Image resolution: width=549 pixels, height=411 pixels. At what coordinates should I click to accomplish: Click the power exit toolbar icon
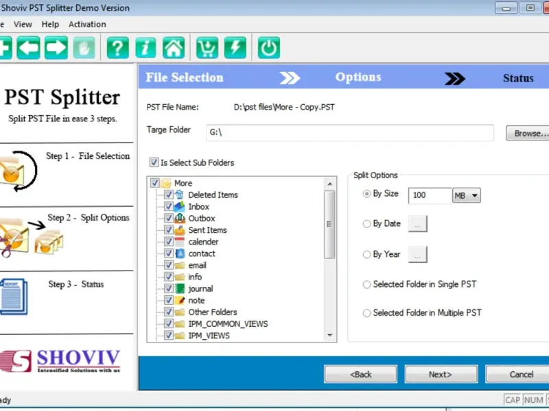click(269, 47)
